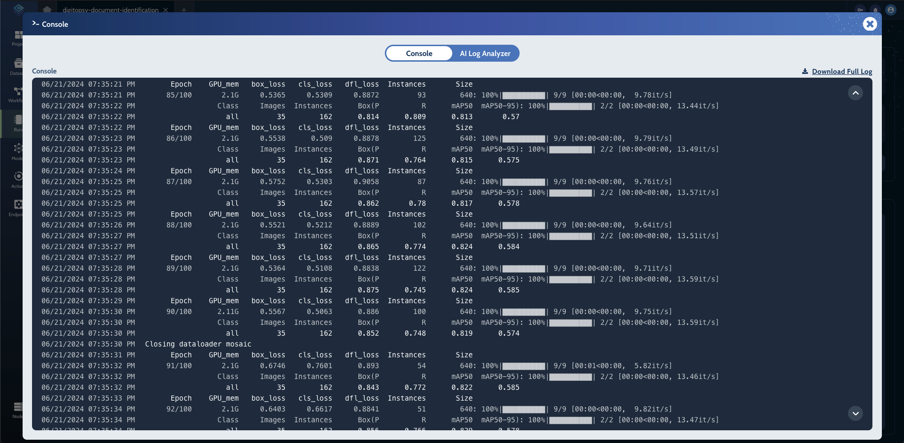Screen dimensions: 904x443
Task: Switch to the AI Log Analyzer view
Action: [485, 54]
